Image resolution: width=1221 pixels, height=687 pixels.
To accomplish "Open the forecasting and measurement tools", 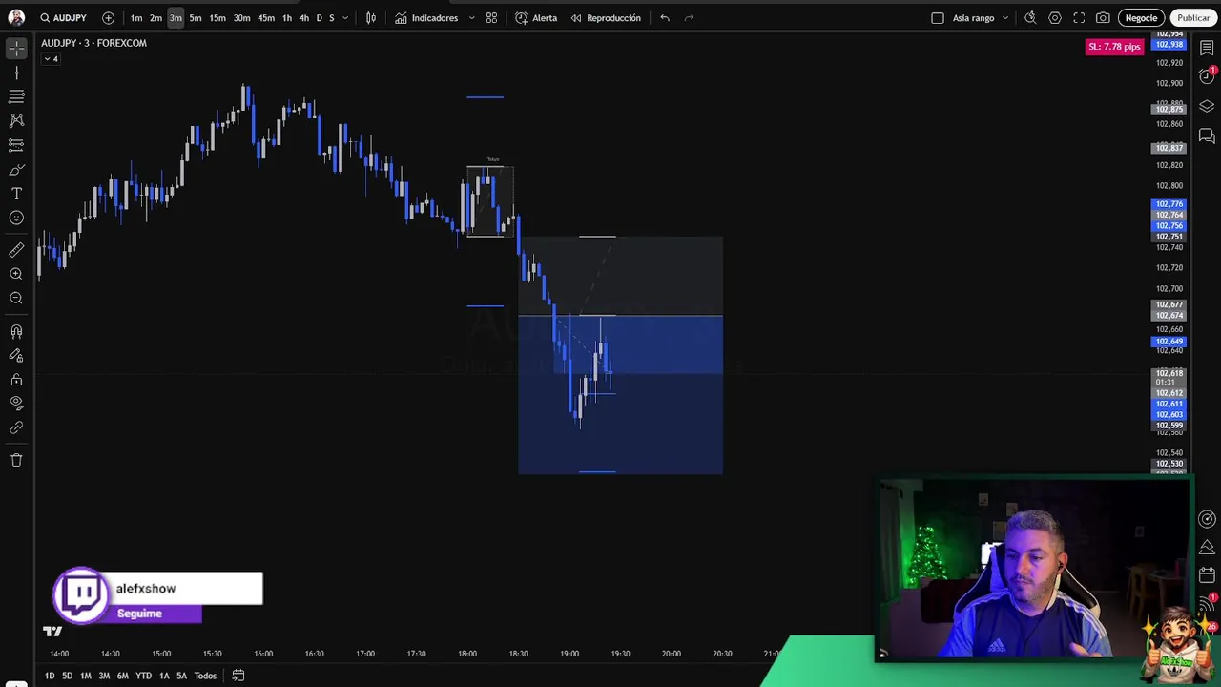I will coord(16,144).
